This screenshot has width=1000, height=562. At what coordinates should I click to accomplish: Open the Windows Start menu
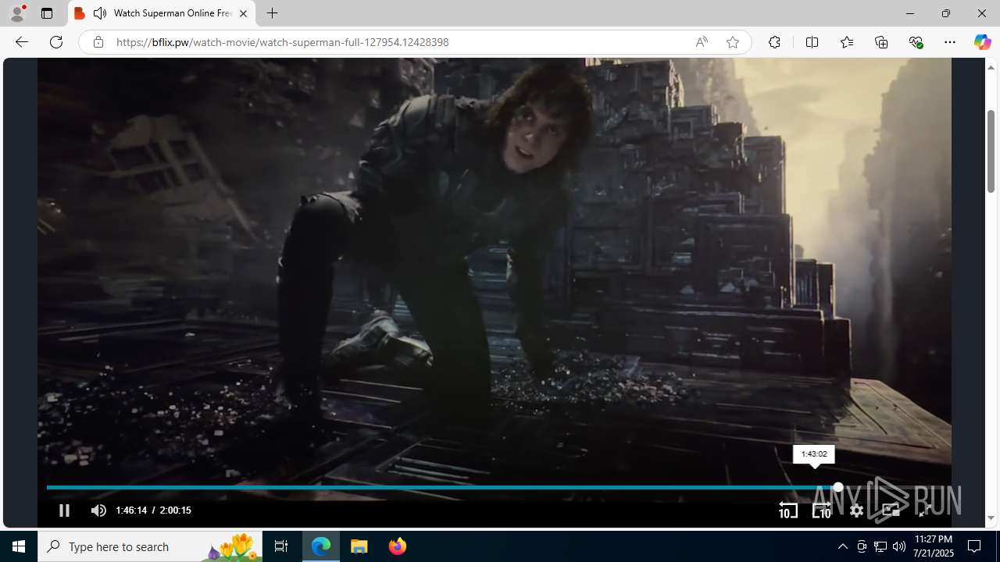click(x=19, y=546)
